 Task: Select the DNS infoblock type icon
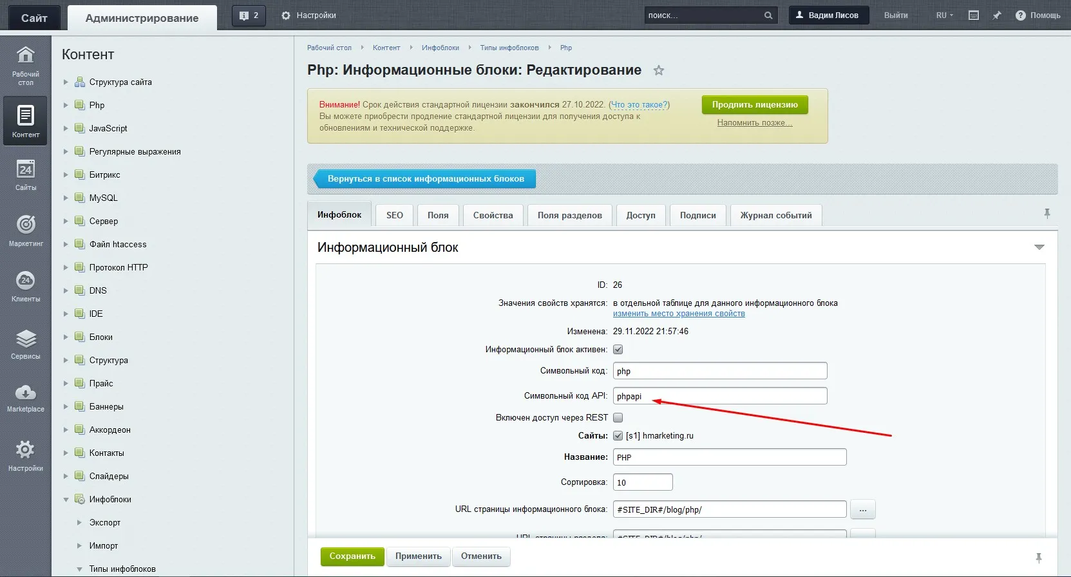click(x=80, y=290)
